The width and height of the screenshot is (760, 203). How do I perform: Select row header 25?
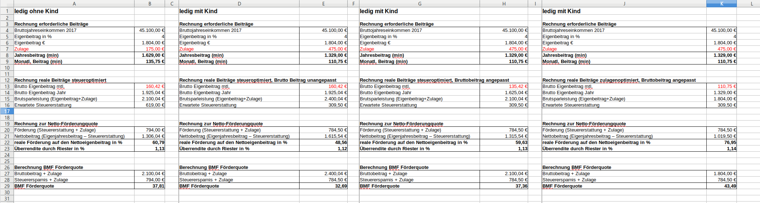coord(7,161)
